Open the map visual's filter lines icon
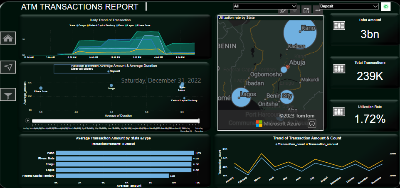Viewport: 400px width, 188px height. click(294, 11)
